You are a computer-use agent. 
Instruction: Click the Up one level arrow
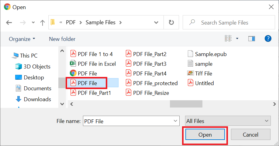(43, 23)
